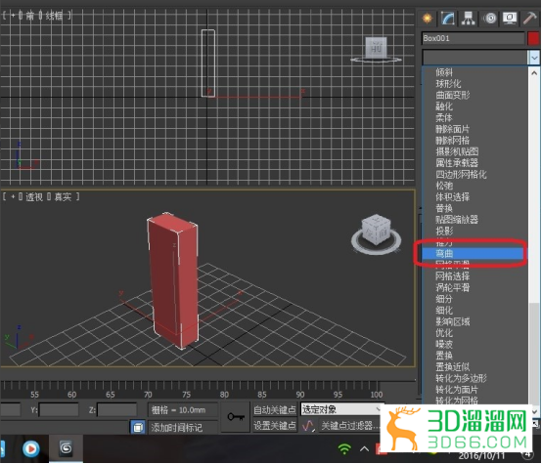
Task: Choose the 转化为面片 modifier
Action: pos(457,390)
